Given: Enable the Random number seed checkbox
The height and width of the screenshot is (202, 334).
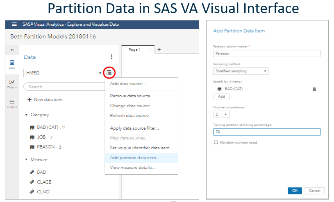Looking at the screenshot, I should (216, 143).
